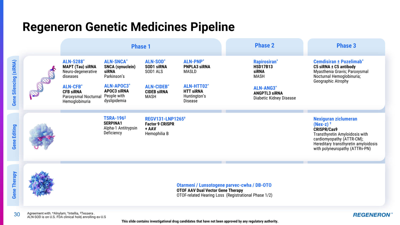Click the ALN-APOC3 candidate name

[x=117, y=86]
